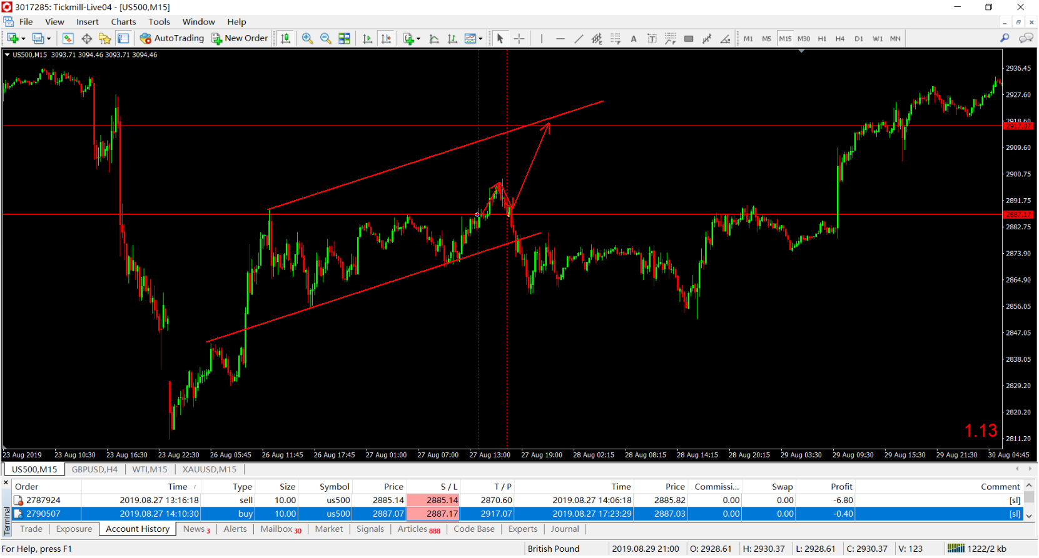Select the Text tool (A icon)
The height and width of the screenshot is (558, 1039).
pyautogui.click(x=634, y=39)
